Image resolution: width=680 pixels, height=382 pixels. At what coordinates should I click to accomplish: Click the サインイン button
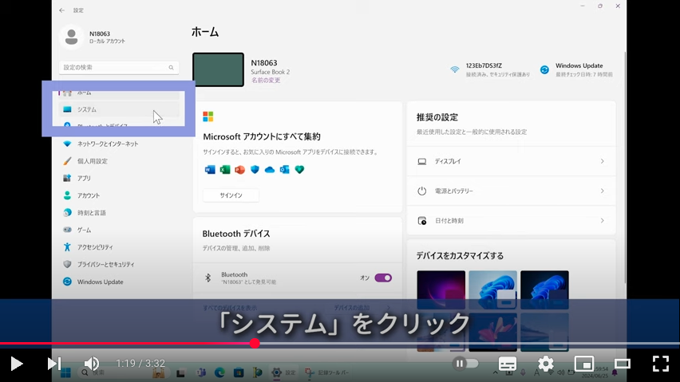[231, 195]
